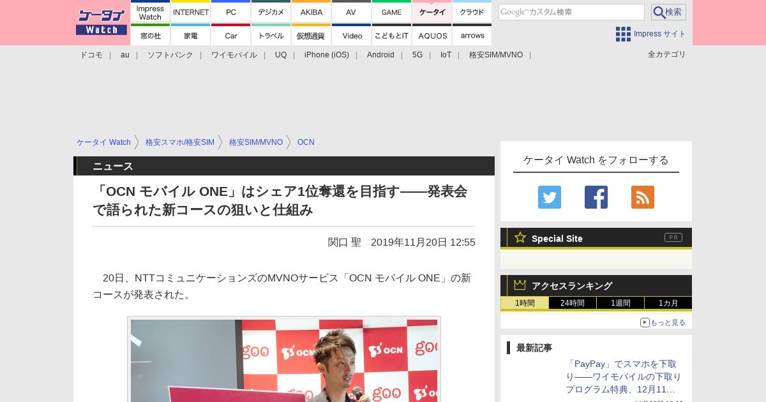Screen dimensions: 766x402
Task: Click the crown icon beside アクセスランキング
Action: 520,285
